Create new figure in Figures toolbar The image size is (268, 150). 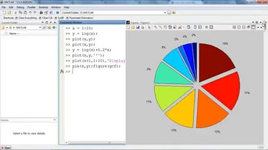pos(128,27)
